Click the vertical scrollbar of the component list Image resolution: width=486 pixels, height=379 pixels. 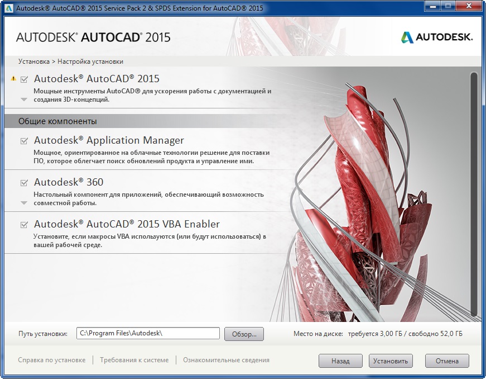pyautogui.click(x=474, y=195)
